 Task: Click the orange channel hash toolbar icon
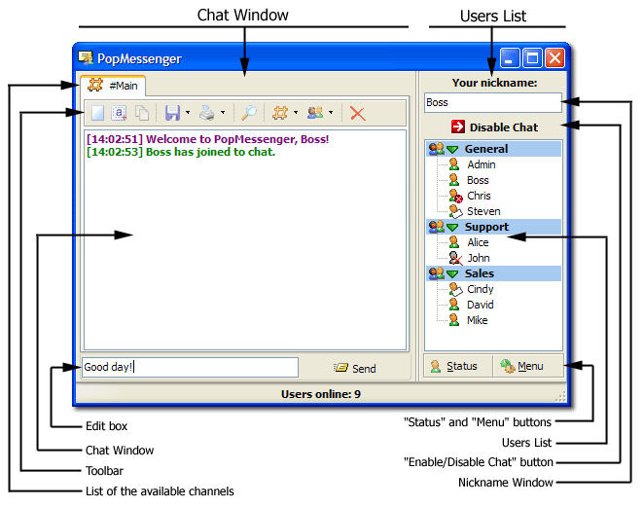(x=280, y=113)
